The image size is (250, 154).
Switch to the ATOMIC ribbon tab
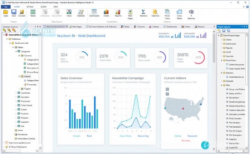30,7
